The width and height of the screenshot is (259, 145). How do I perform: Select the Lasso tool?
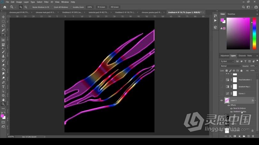[3, 25]
